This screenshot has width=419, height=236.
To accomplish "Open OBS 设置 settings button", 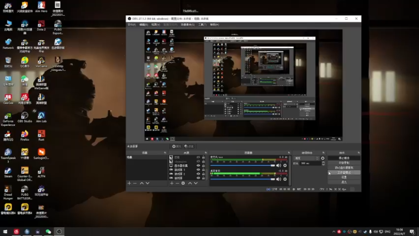I will pyautogui.click(x=344, y=177).
